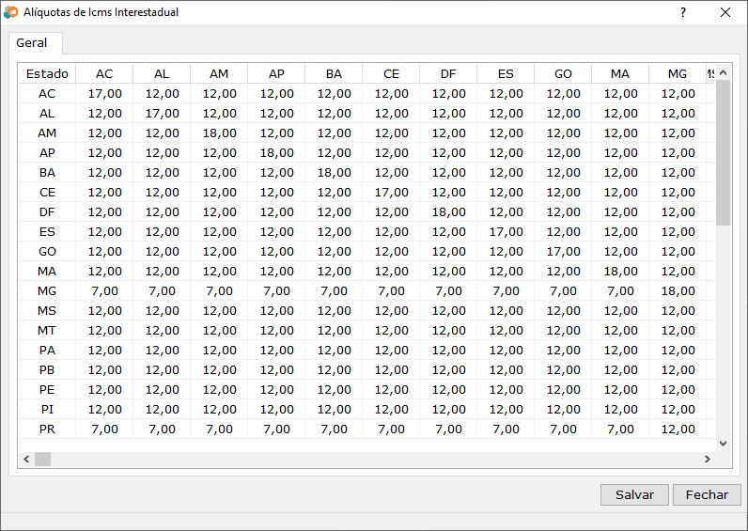Click the vertical scrollbar up arrow
This screenshot has height=531, width=748.
click(724, 72)
